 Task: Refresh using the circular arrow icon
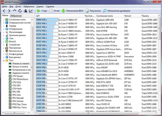(x=20, y=11)
